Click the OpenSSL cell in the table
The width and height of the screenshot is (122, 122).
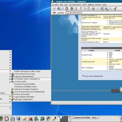[x=107, y=34]
